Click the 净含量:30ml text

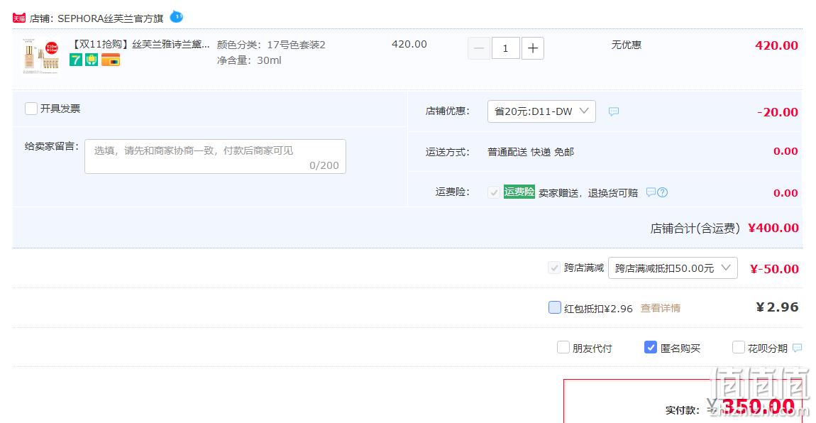(249, 60)
